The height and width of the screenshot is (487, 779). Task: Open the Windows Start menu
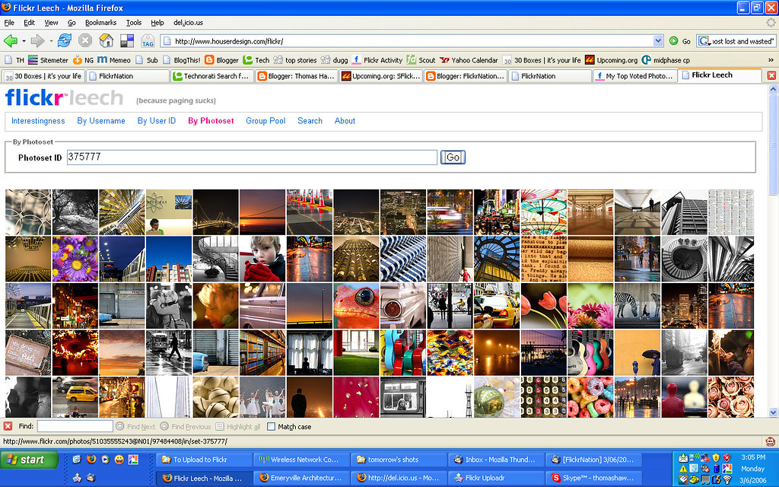pos(29,460)
